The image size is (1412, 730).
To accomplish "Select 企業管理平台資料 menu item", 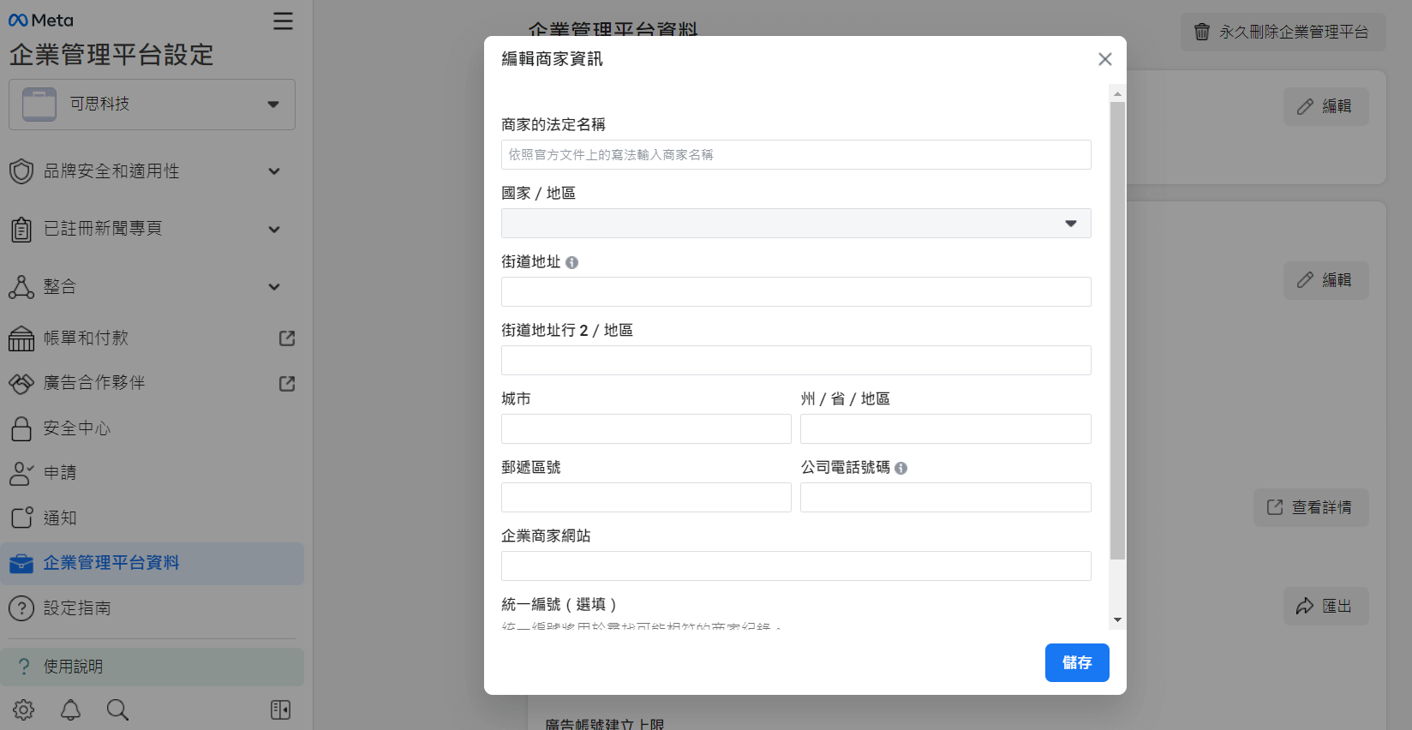I will click(111, 563).
